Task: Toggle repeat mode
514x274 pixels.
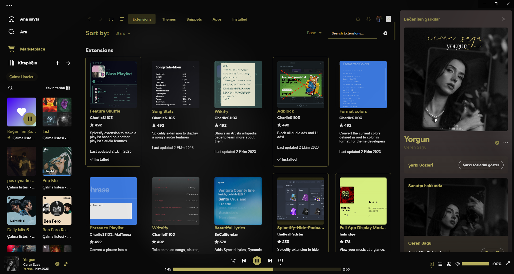Action: coord(281,261)
